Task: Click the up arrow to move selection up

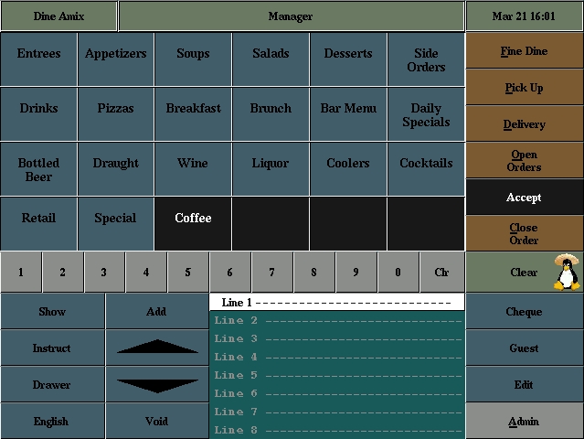Action: pyautogui.click(x=157, y=348)
